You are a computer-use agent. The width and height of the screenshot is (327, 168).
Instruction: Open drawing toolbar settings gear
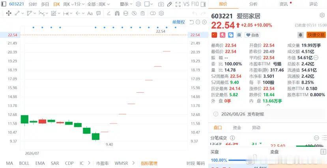point(161,13)
